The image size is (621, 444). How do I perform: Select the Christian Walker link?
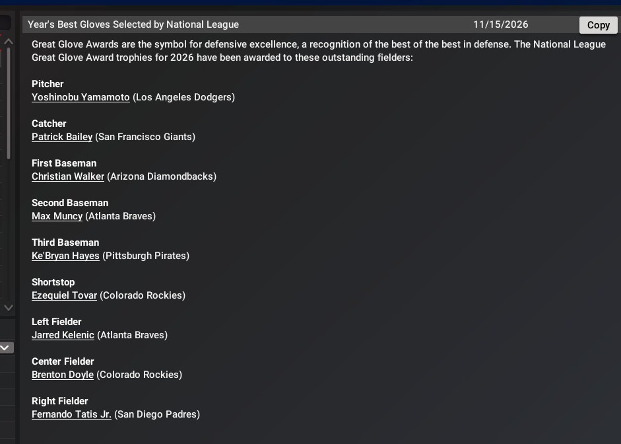[68, 176]
